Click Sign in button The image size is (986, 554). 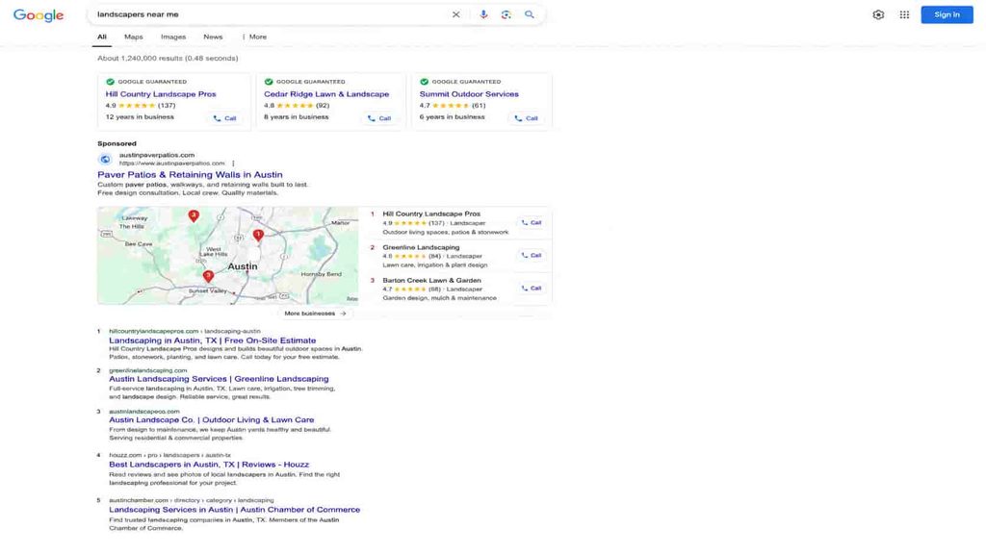pos(947,14)
